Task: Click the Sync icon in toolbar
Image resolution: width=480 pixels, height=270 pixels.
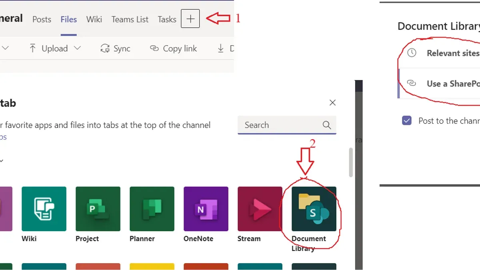Action: tap(105, 48)
